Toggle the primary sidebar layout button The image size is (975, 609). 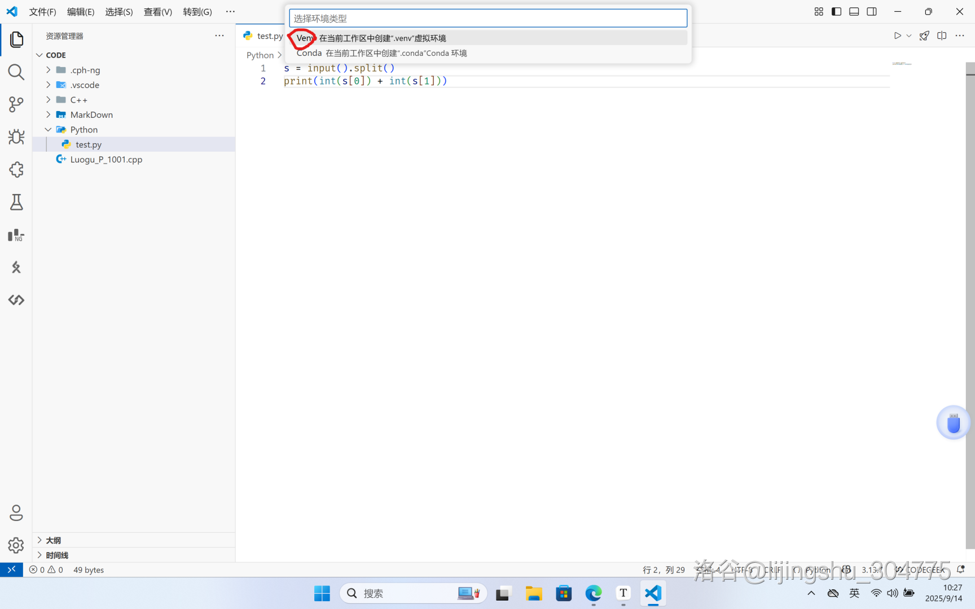(836, 11)
